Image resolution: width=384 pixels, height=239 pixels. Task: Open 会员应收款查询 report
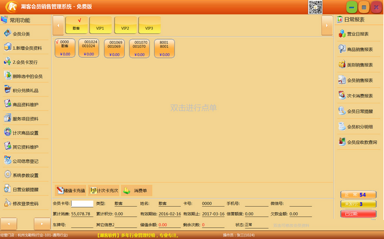(x=358, y=142)
